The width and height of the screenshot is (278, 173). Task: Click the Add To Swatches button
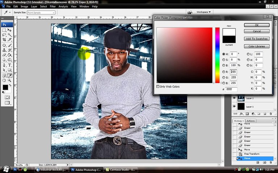257,39
